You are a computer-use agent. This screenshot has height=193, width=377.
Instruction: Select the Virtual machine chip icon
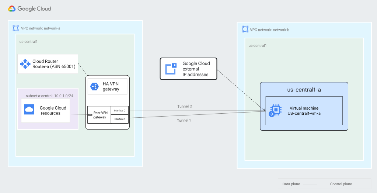point(275,110)
